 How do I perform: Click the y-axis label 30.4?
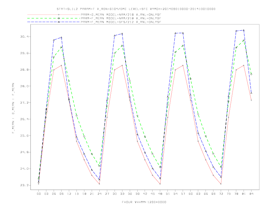coord(24,37)
